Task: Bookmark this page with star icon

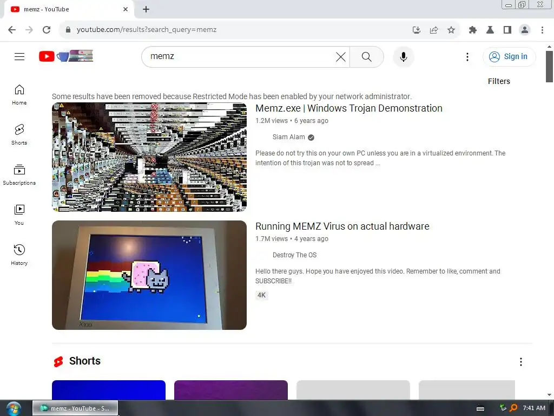Action: (x=451, y=30)
